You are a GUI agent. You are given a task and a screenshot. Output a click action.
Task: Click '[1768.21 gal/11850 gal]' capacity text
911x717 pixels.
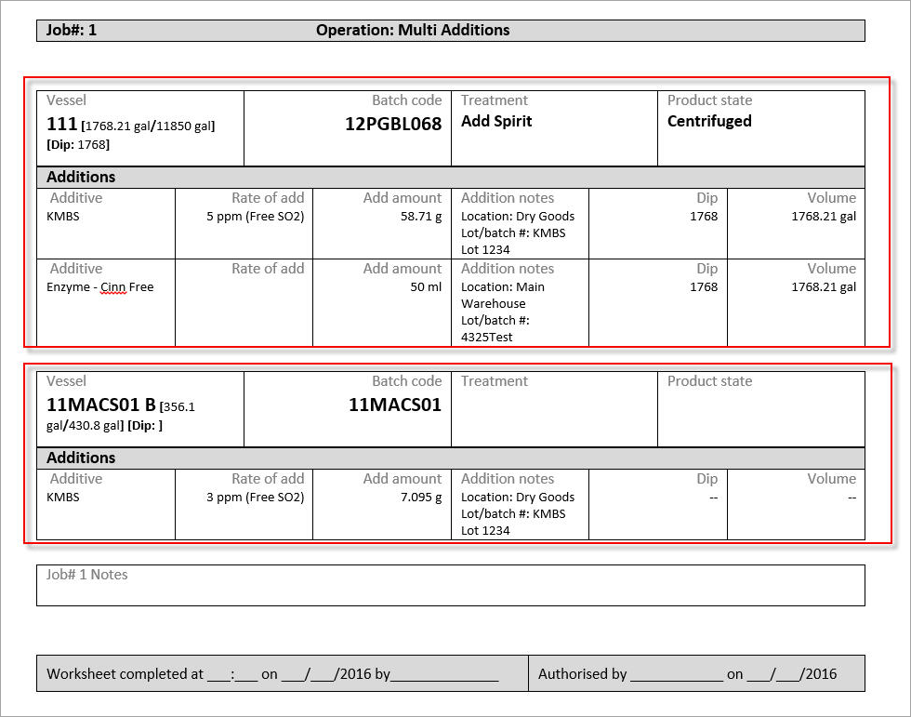(x=148, y=126)
